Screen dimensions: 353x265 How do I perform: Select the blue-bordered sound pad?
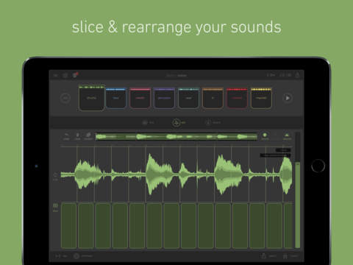(x=115, y=98)
